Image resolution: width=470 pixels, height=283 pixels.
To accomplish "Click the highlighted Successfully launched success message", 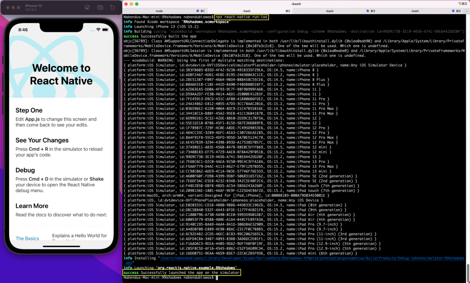I will [x=182, y=272].
